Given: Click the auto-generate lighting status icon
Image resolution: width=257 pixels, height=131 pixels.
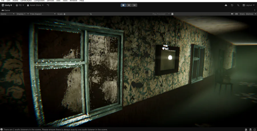Looking at the screenshot, I should (x=250, y=130).
